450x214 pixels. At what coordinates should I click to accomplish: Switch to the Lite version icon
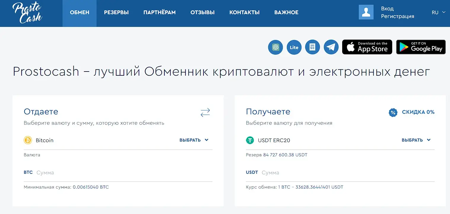coord(294,47)
